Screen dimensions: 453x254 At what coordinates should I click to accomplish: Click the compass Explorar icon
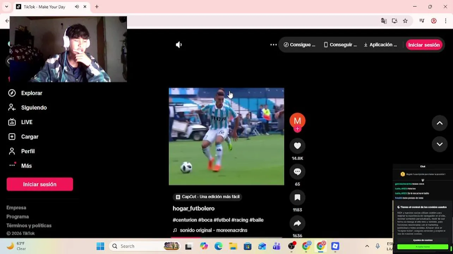tap(12, 93)
